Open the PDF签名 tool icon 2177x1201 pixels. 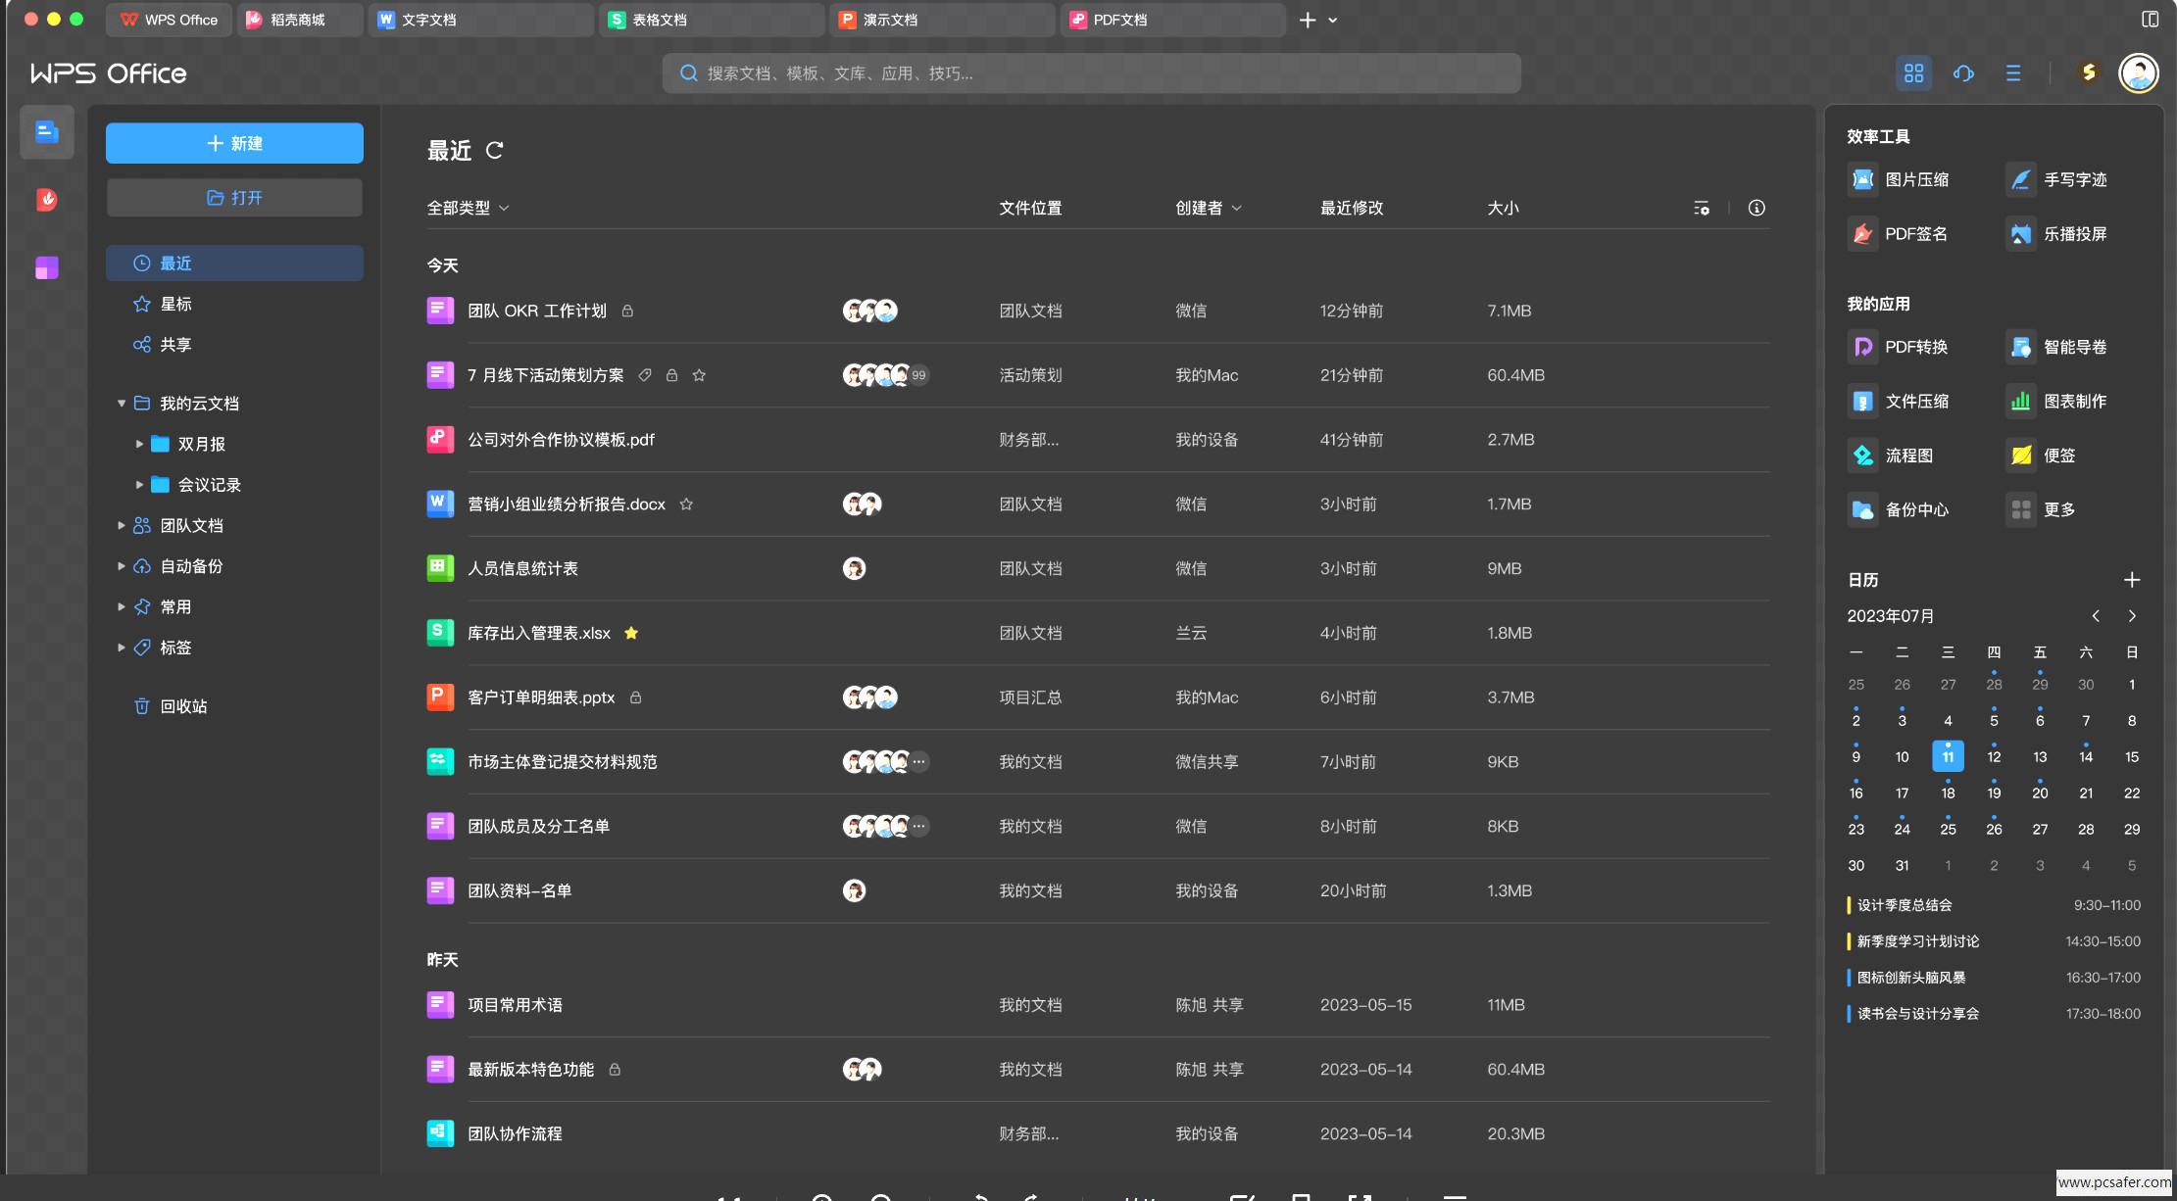tap(1862, 234)
